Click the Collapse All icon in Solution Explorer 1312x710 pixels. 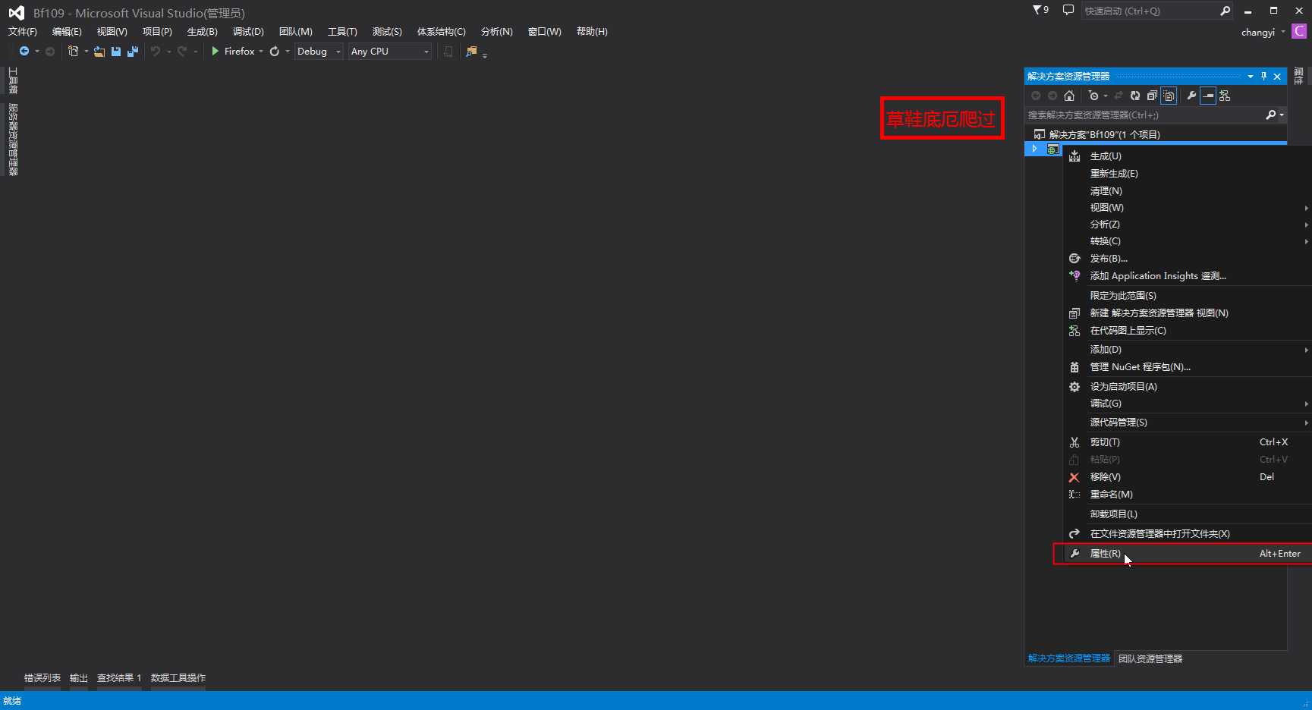(x=1152, y=96)
